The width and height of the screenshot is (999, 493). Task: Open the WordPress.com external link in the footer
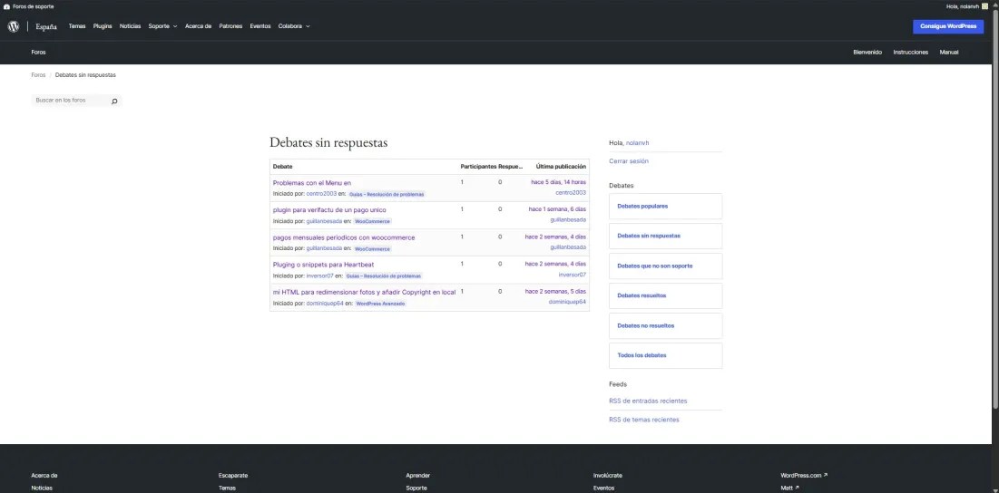coord(803,475)
